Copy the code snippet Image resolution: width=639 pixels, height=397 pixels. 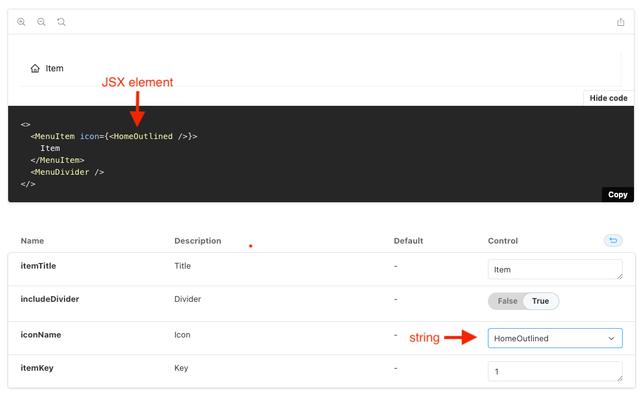pyautogui.click(x=618, y=195)
